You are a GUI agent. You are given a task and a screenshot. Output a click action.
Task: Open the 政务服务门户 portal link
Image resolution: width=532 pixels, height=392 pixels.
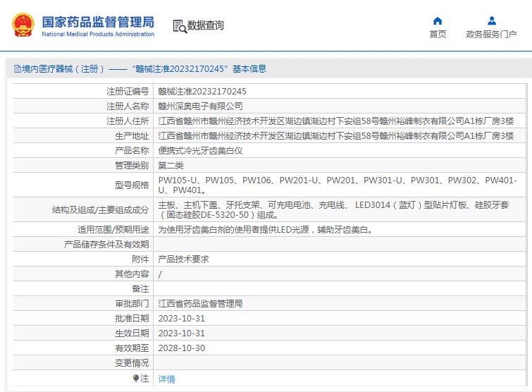(x=491, y=35)
